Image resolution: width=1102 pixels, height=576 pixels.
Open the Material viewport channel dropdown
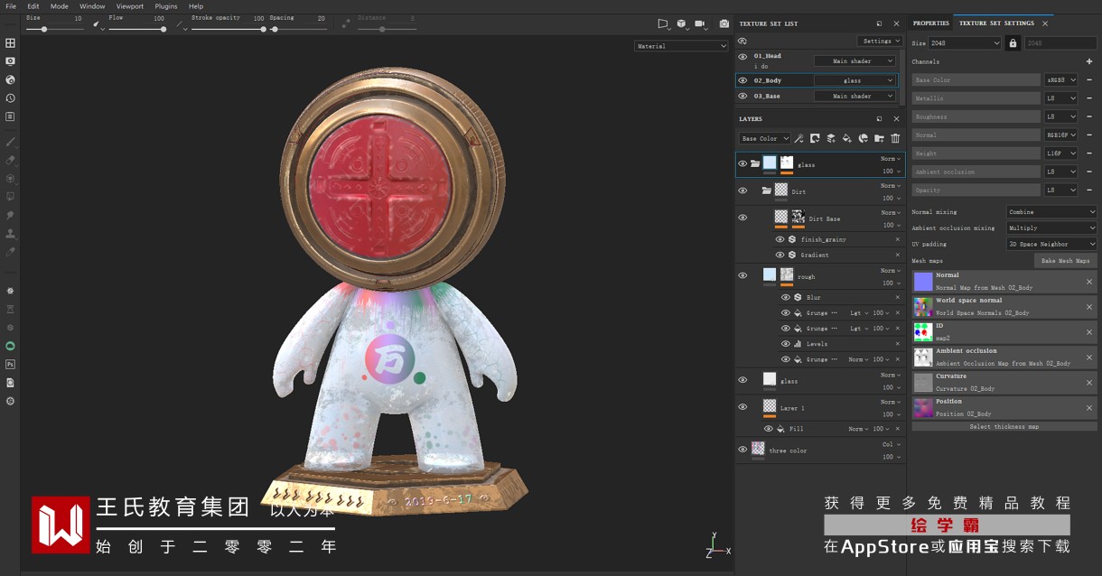pyautogui.click(x=681, y=46)
